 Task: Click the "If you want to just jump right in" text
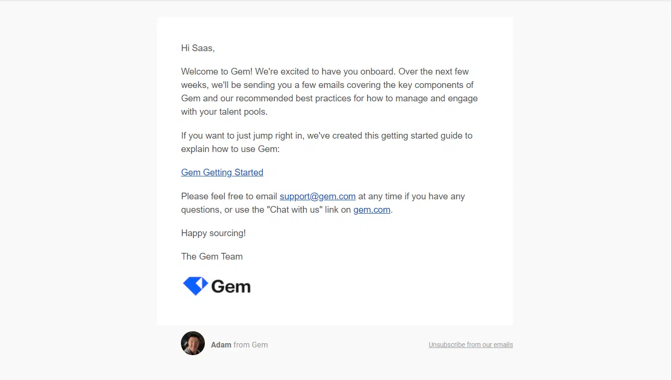[242, 136]
